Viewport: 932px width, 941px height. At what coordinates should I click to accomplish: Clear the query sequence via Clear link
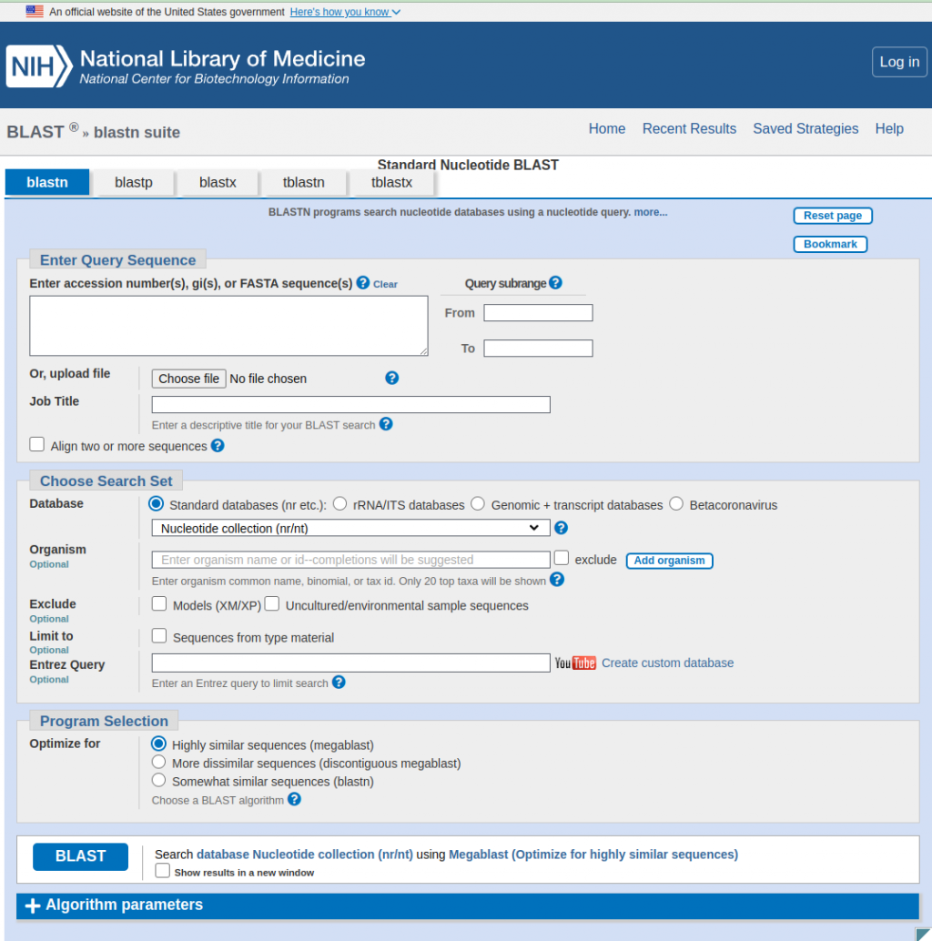385,285
